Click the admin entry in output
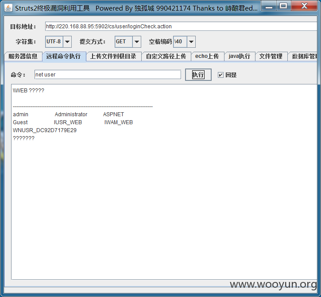Image resolution: width=321 pixels, height=297 pixels. (20, 114)
